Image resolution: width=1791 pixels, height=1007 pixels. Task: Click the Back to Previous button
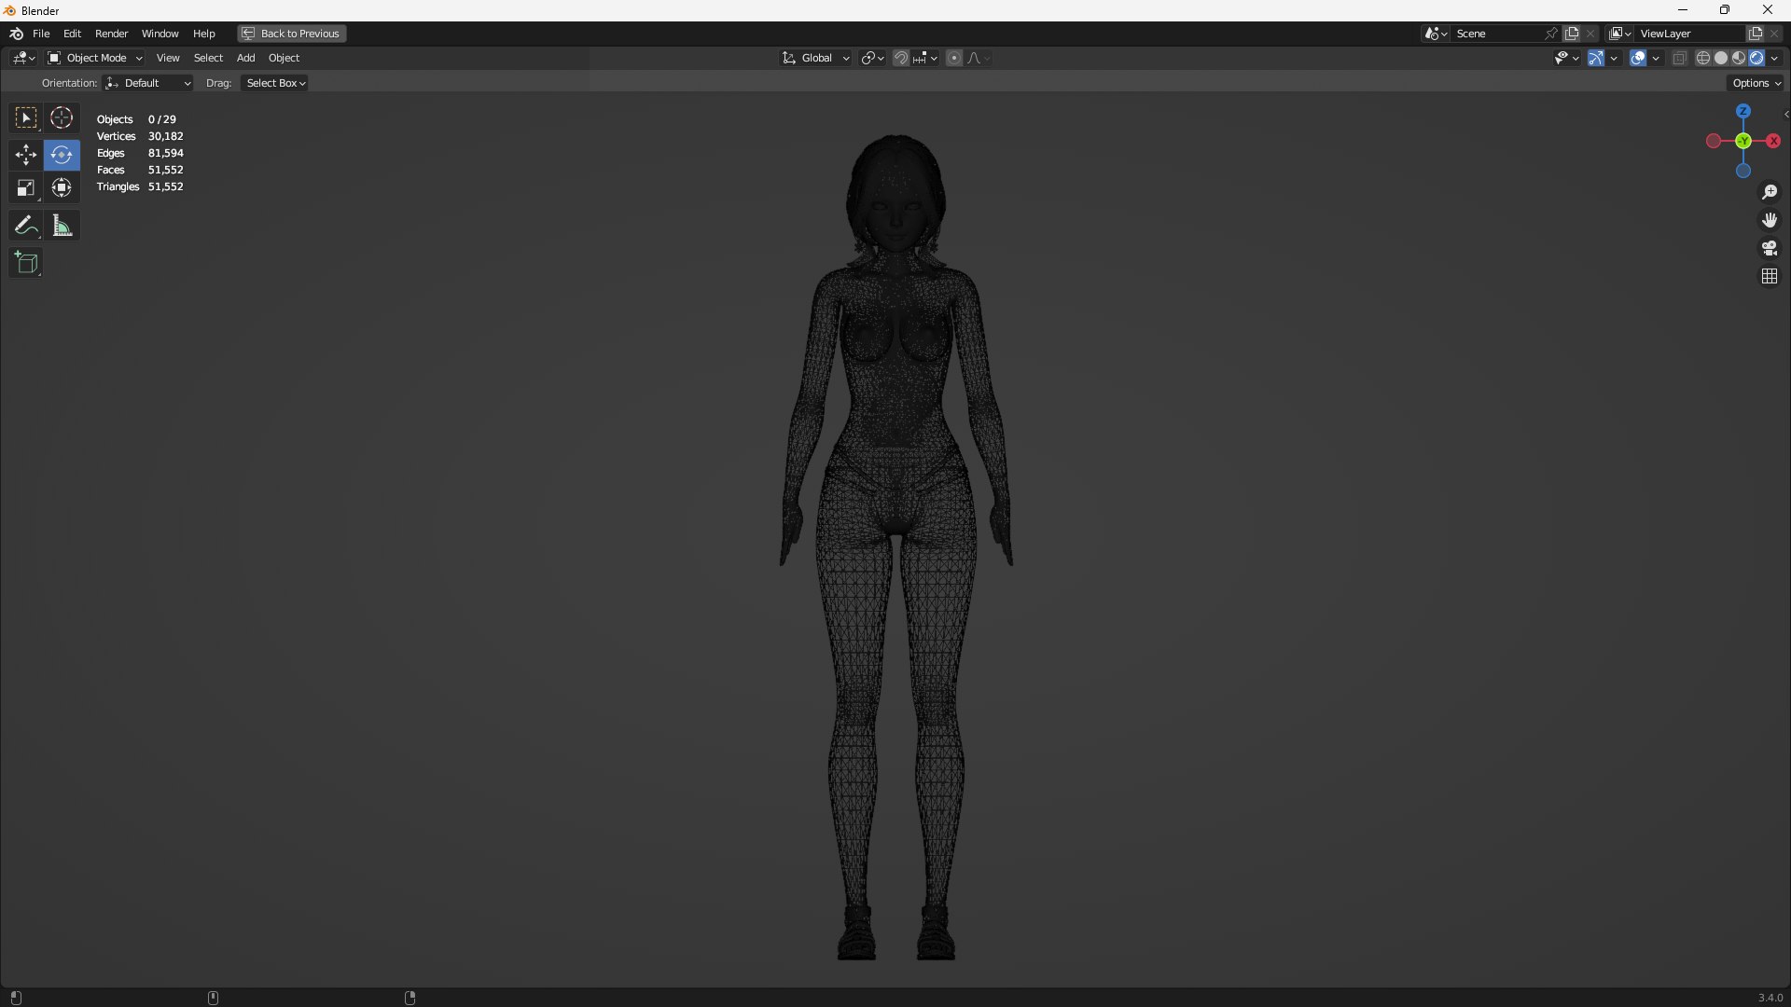tap(291, 34)
